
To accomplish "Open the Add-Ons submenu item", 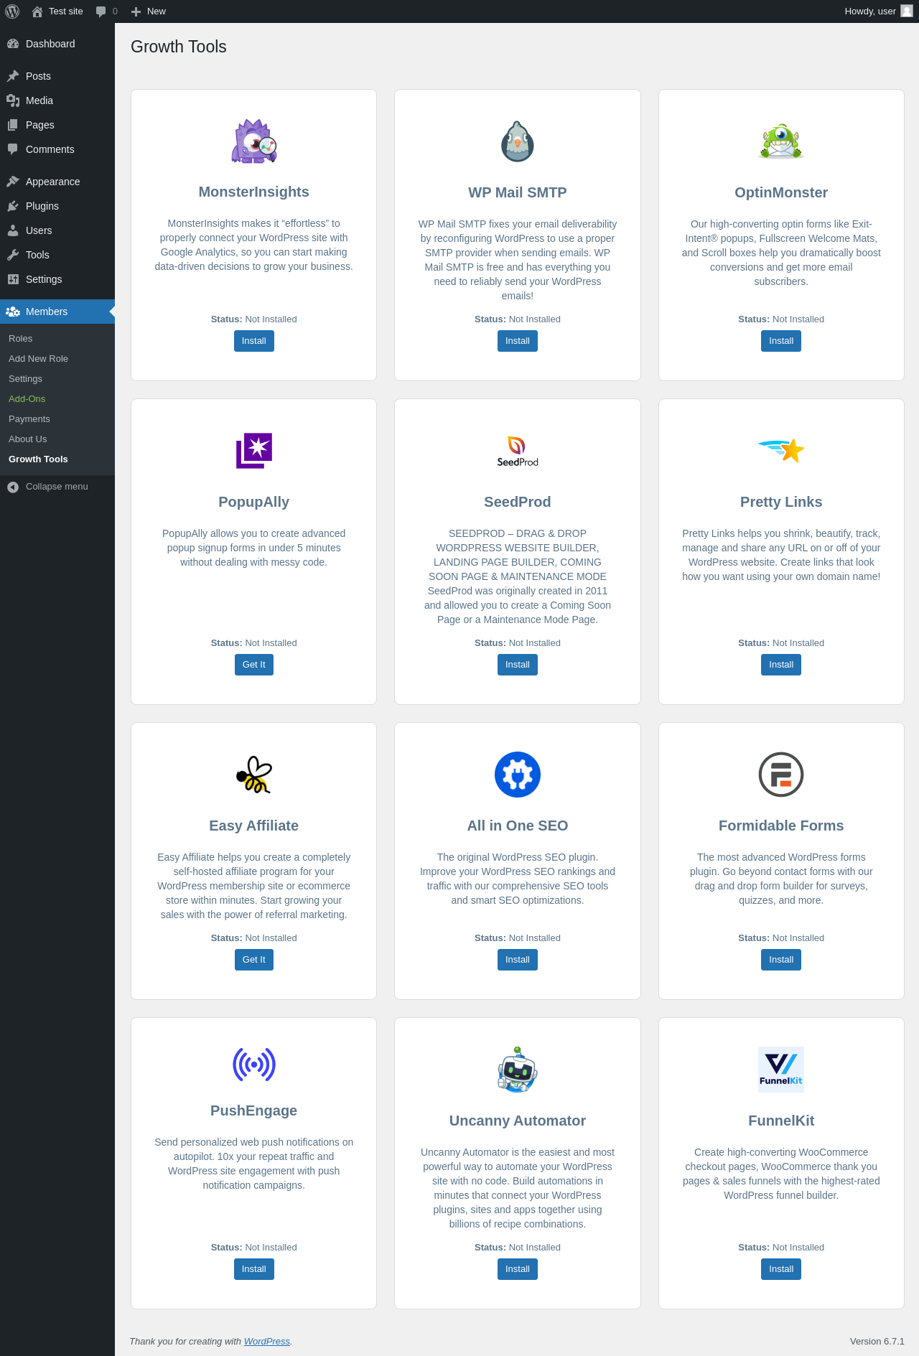I will (57, 399).
